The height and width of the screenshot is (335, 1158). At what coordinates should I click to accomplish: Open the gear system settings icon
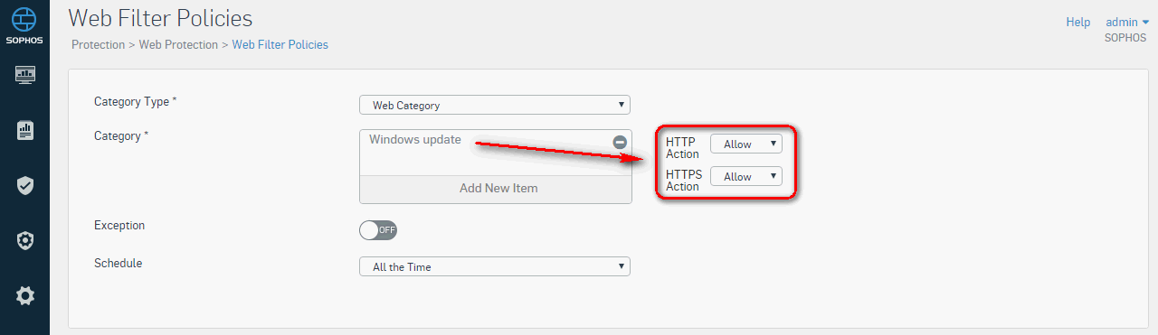point(25,295)
